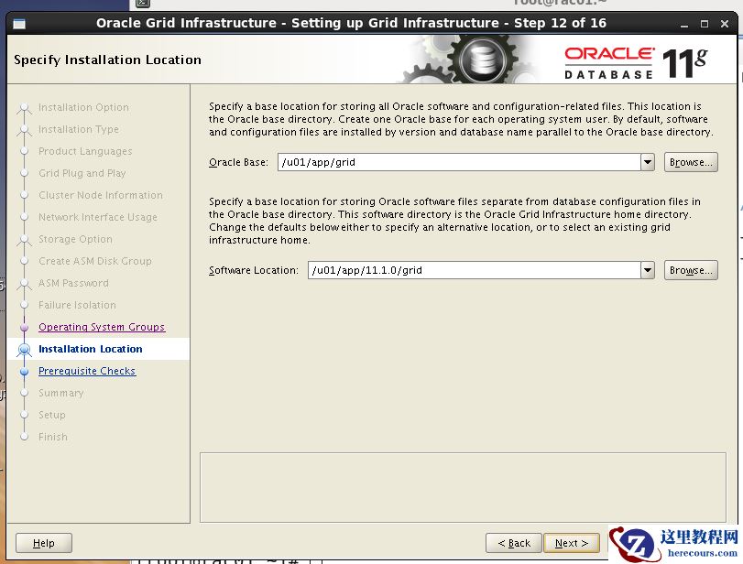The height and width of the screenshot is (564, 743).
Task: Click into the Software Location path field
Action: [x=474, y=270]
